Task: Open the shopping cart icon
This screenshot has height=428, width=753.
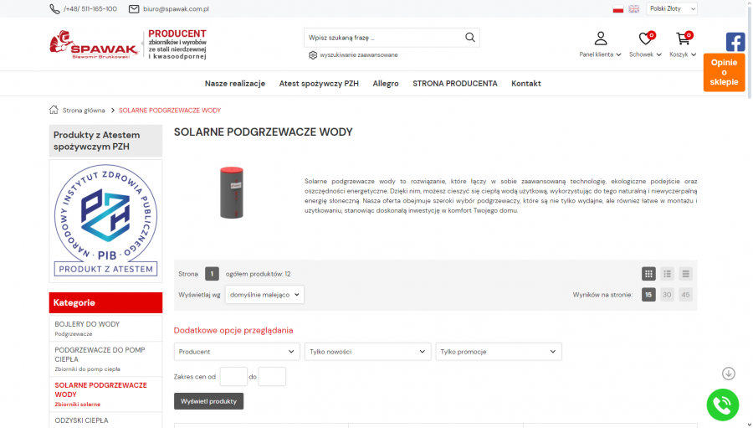Action: [x=683, y=39]
